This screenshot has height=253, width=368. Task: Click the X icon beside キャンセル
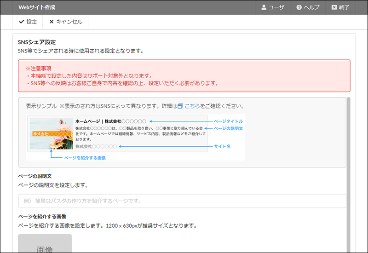tap(52, 22)
